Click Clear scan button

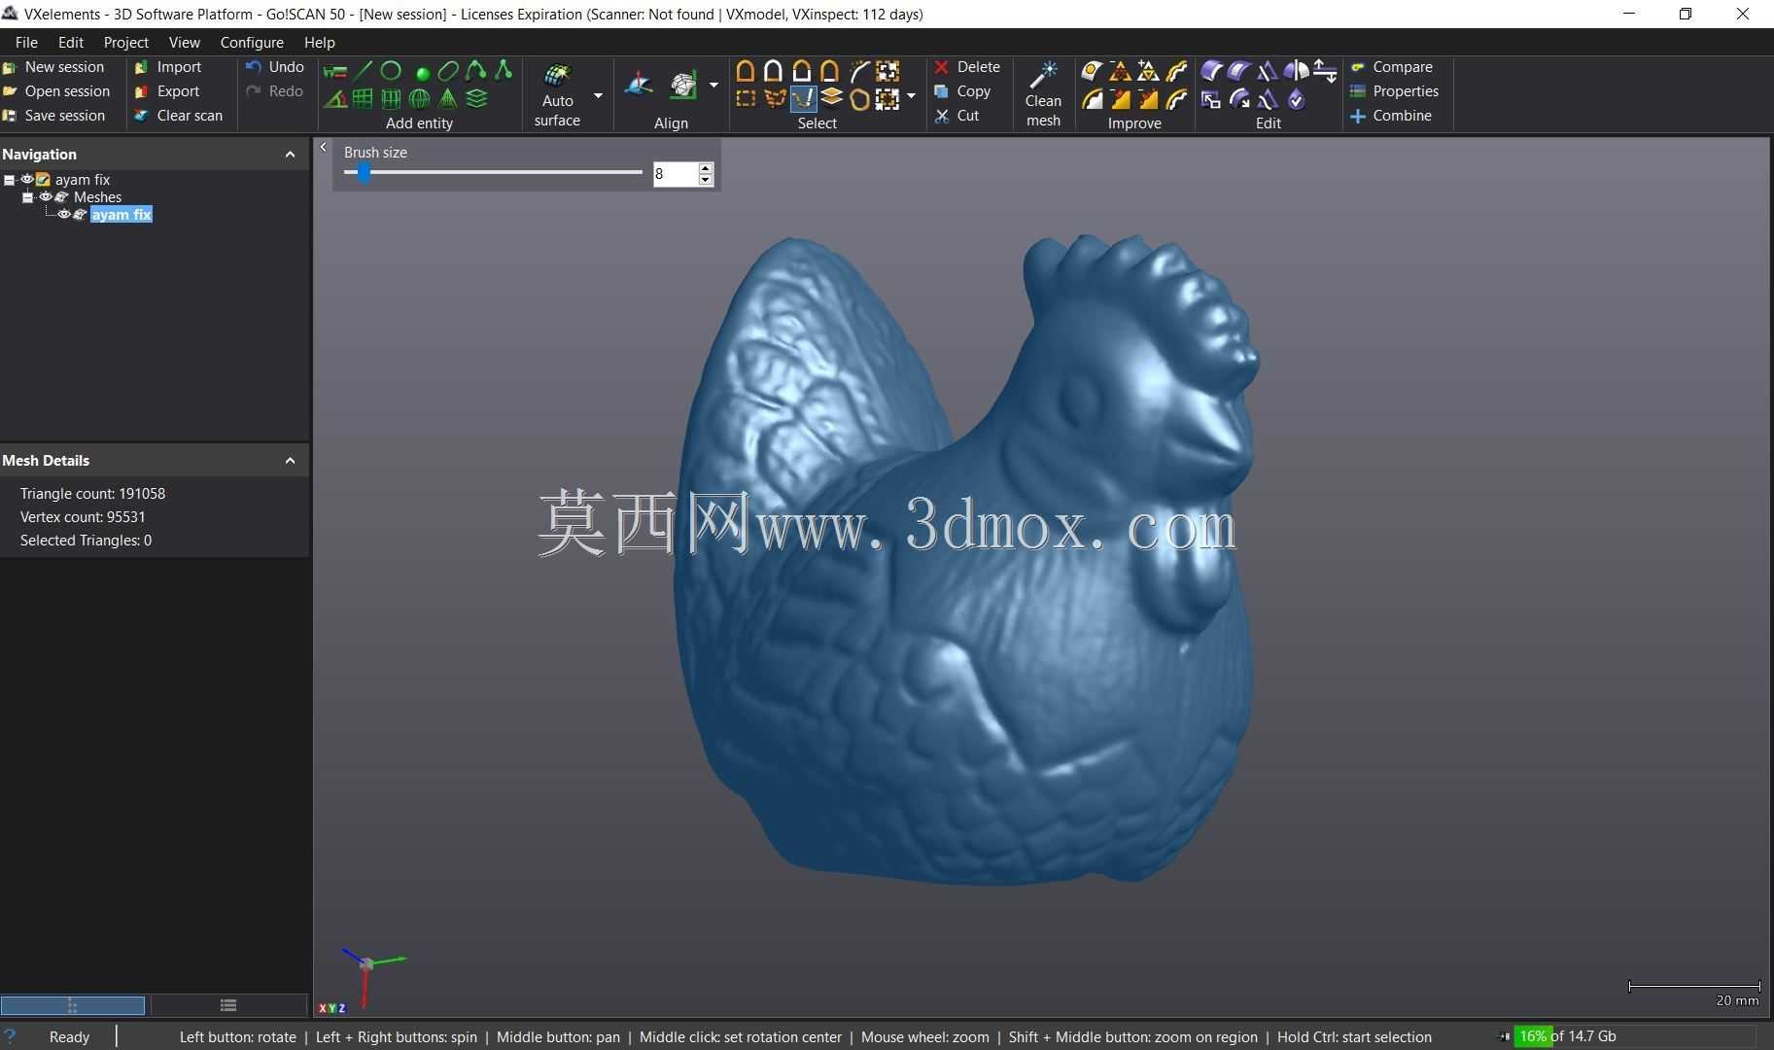click(x=179, y=116)
